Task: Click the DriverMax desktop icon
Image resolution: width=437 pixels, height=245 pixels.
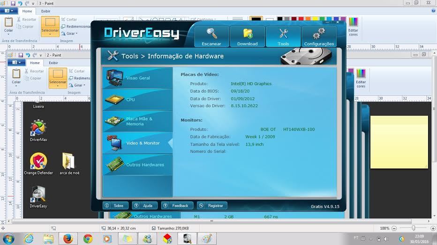Action: click(38, 130)
